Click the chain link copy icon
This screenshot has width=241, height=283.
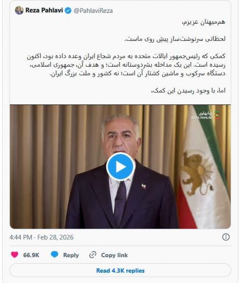pyautogui.click(x=93, y=254)
